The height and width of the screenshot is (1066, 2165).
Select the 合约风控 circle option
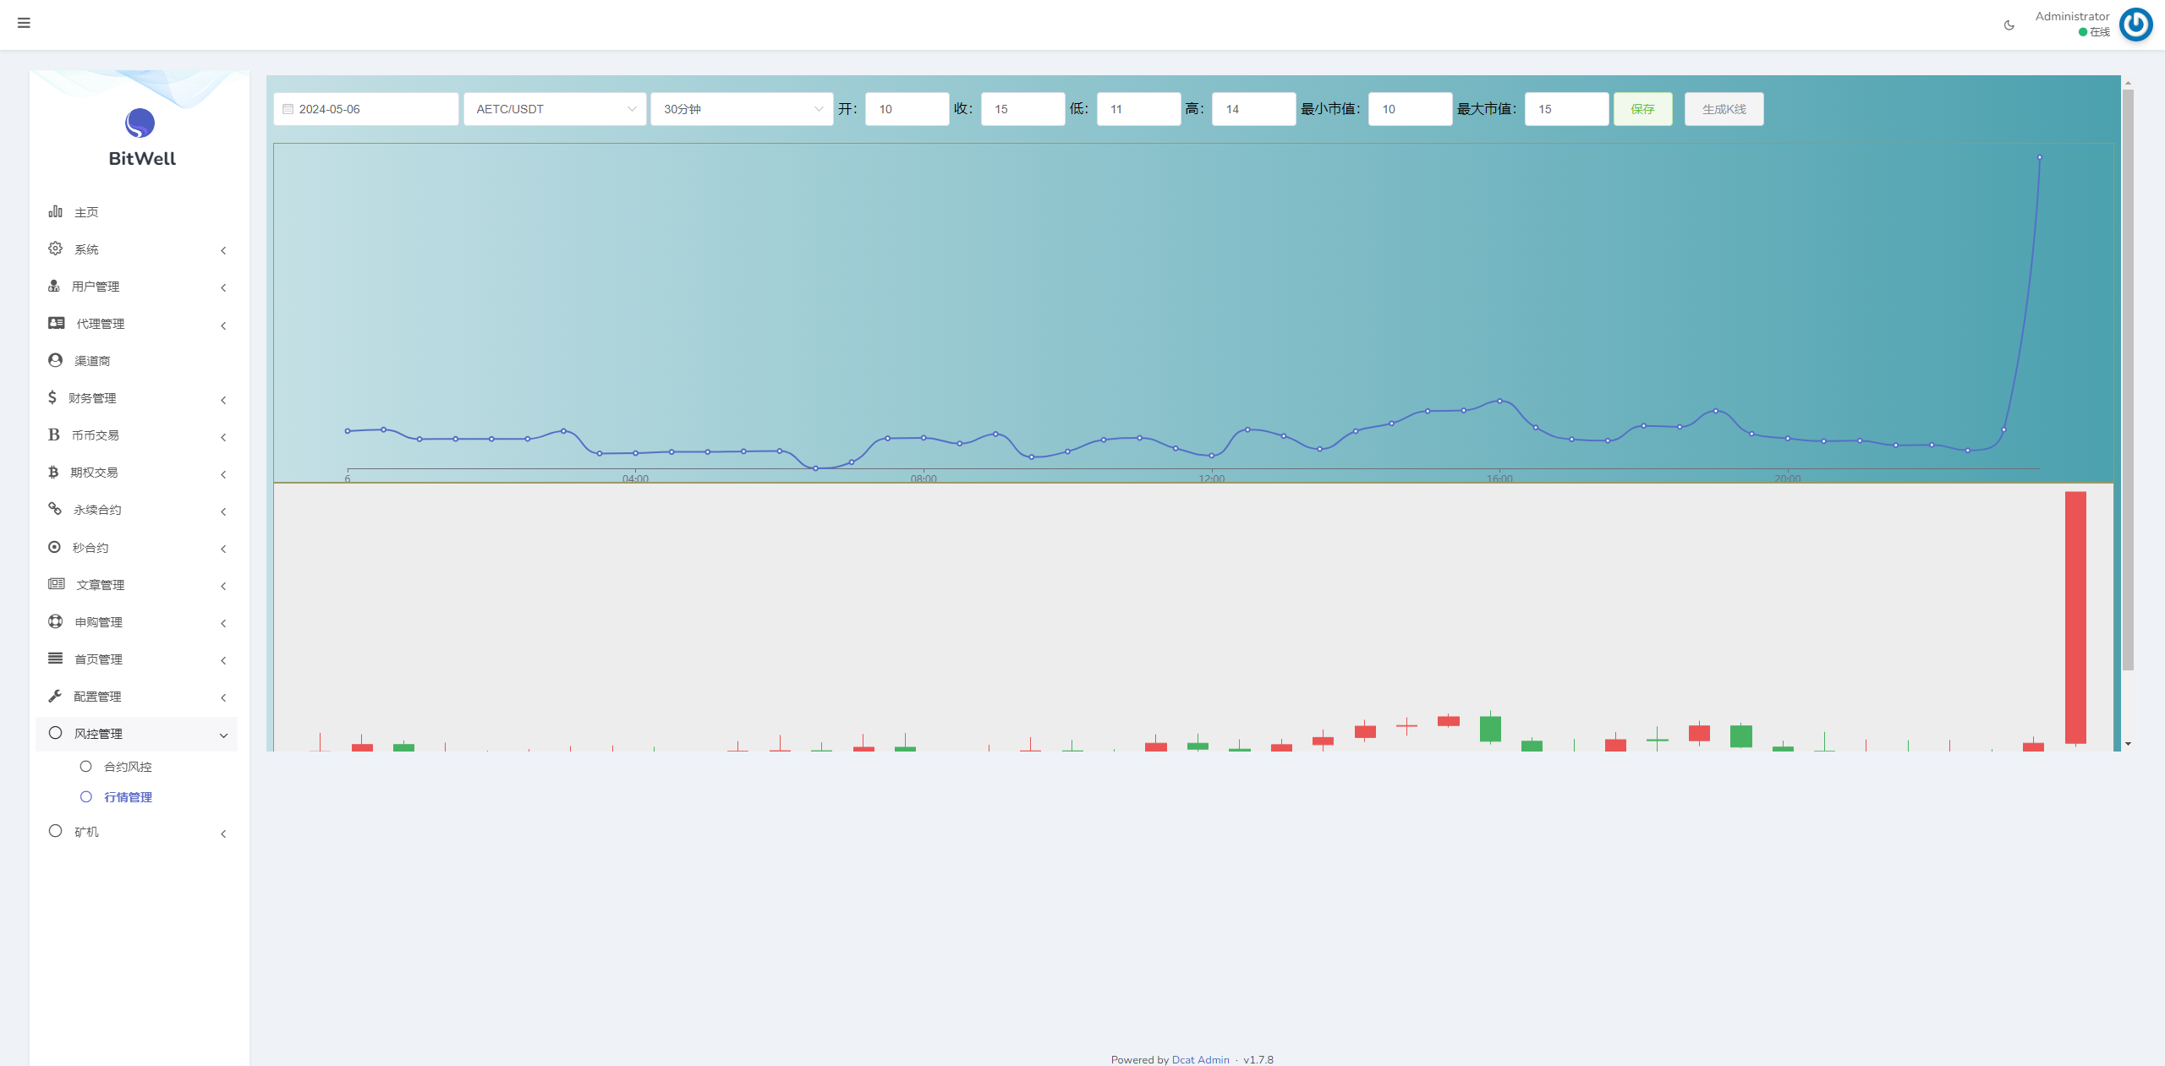point(85,766)
